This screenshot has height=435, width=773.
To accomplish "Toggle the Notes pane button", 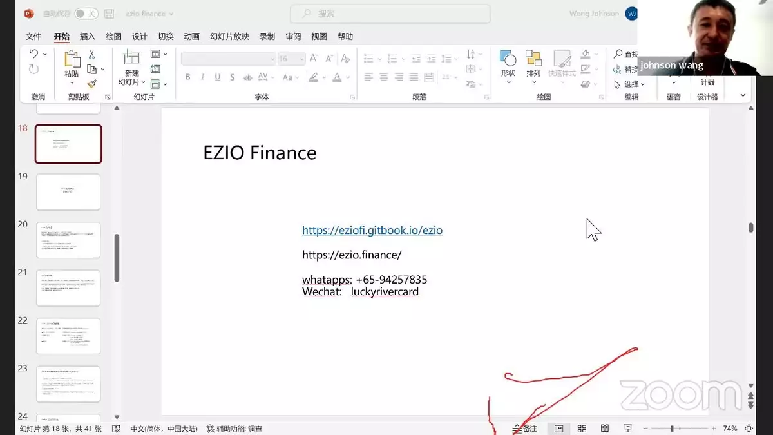I will [524, 429].
